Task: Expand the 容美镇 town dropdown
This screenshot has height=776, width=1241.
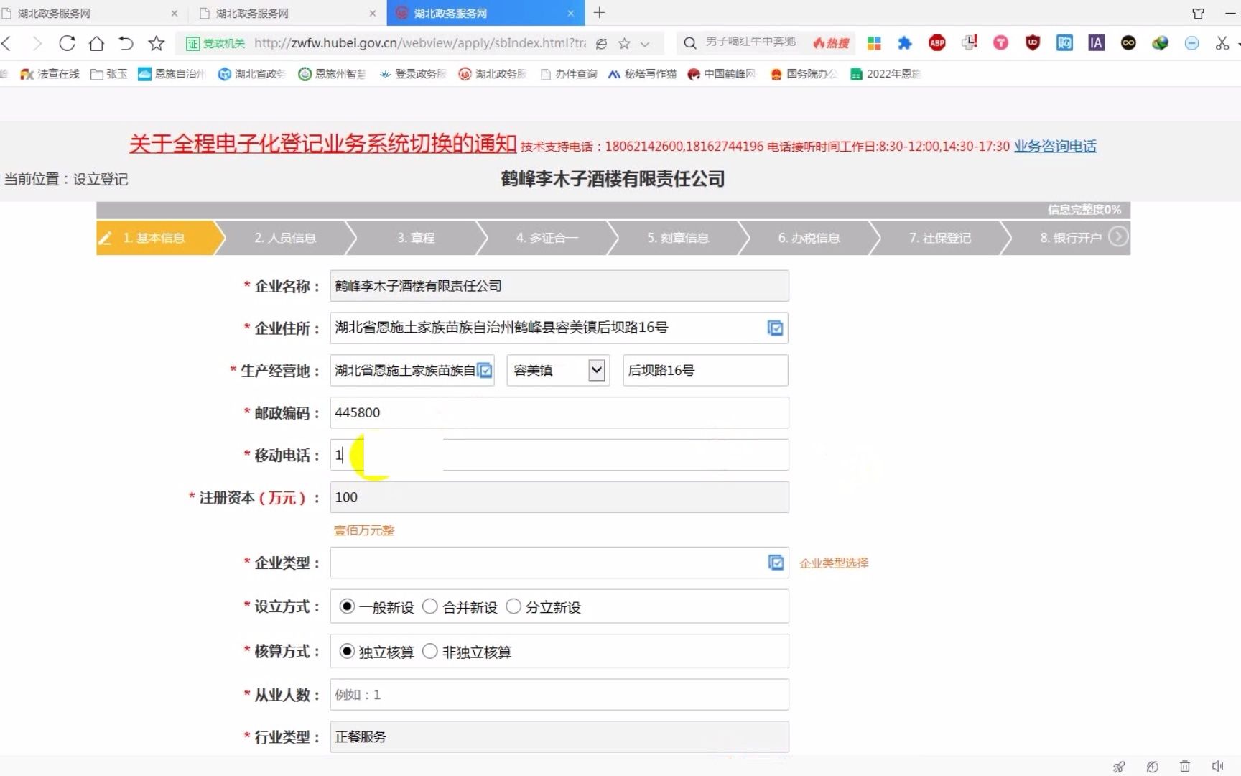Action: (x=596, y=370)
